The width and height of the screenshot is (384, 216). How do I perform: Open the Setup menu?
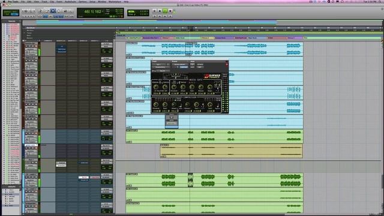tap(92, 1)
